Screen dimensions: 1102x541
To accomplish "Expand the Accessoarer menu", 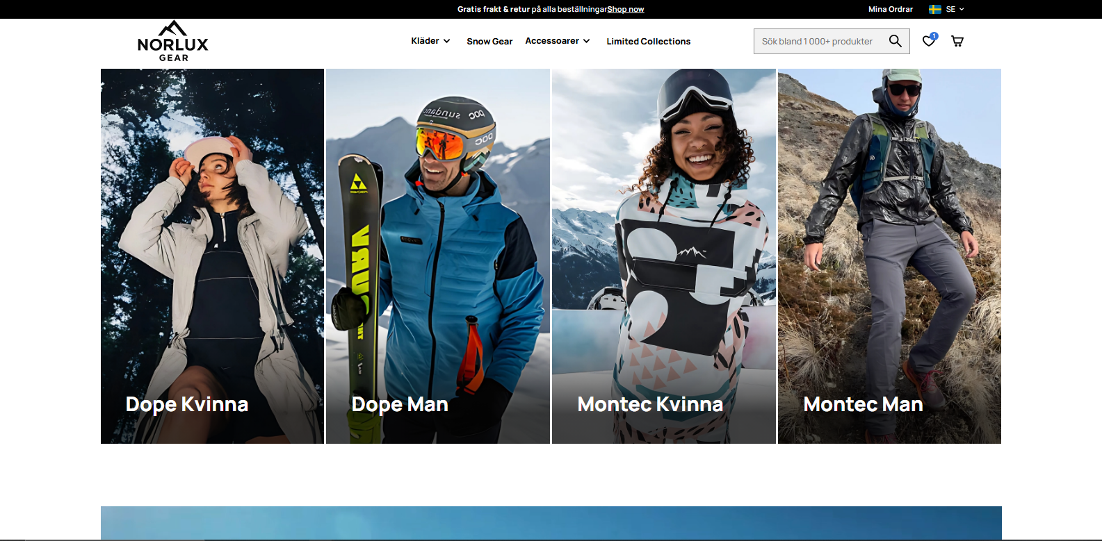I will (558, 41).
